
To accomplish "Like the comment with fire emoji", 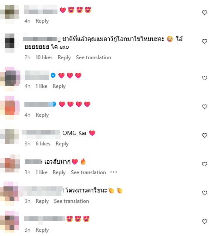I will coord(204,164).
